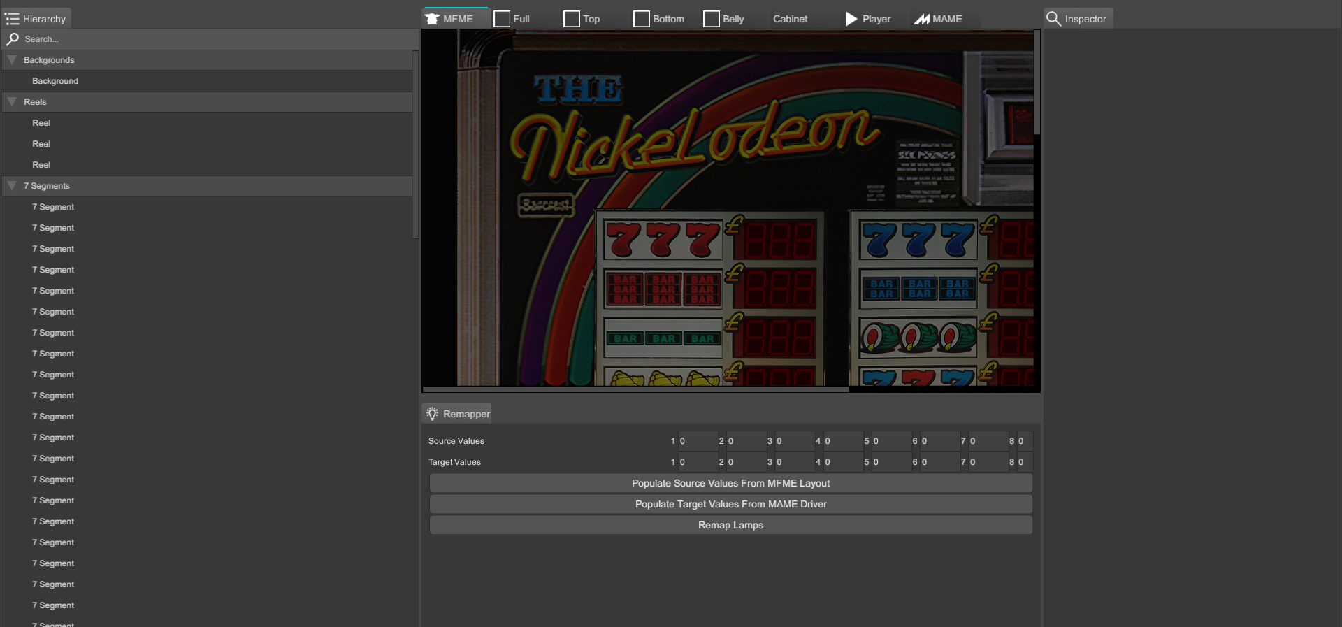The image size is (1342, 627).
Task: Switch to the MFME view tab
Action: click(x=456, y=19)
